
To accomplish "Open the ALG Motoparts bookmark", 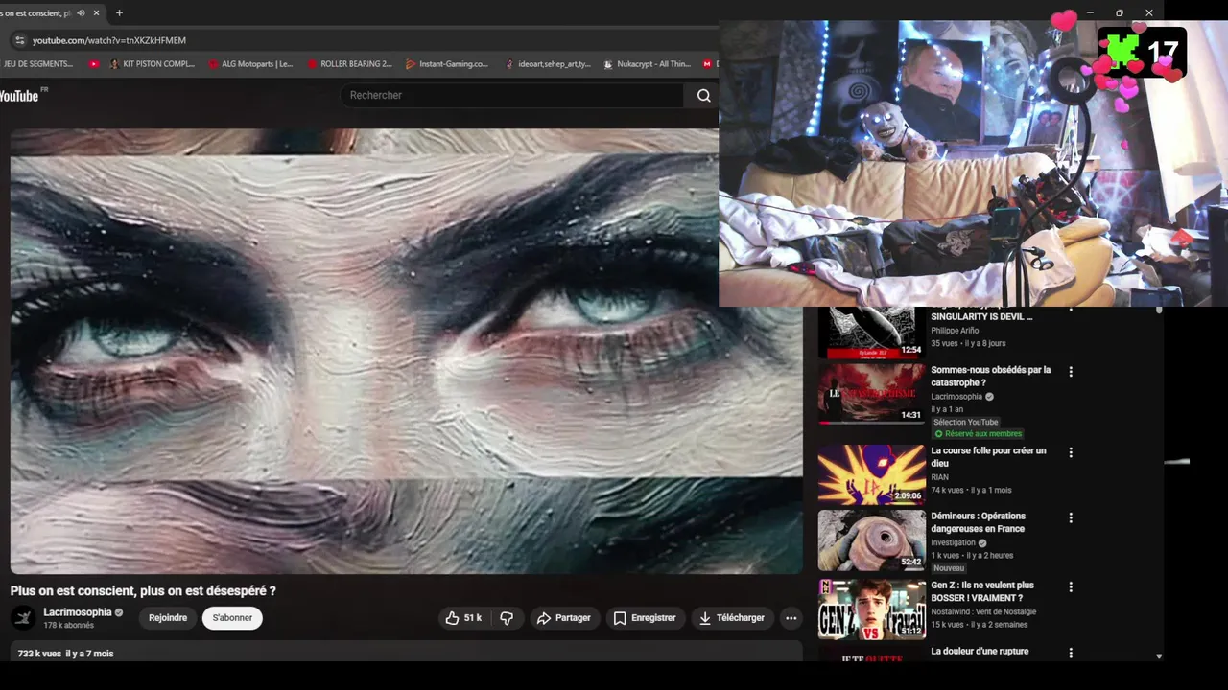I will pyautogui.click(x=250, y=64).
